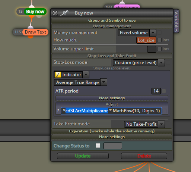Click the red Delete button
Screen dimensions: 191x172
point(144,156)
